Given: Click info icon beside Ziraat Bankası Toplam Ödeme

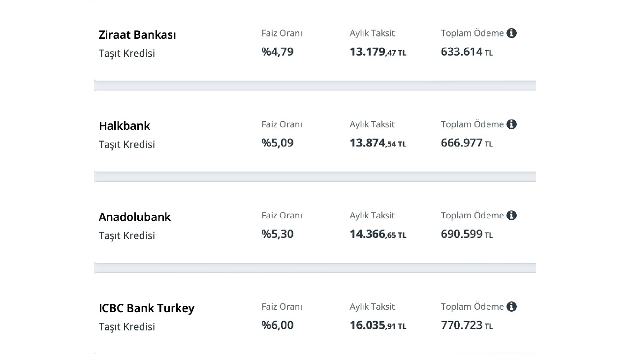Looking at the screenshot, I should coord(511,33).
